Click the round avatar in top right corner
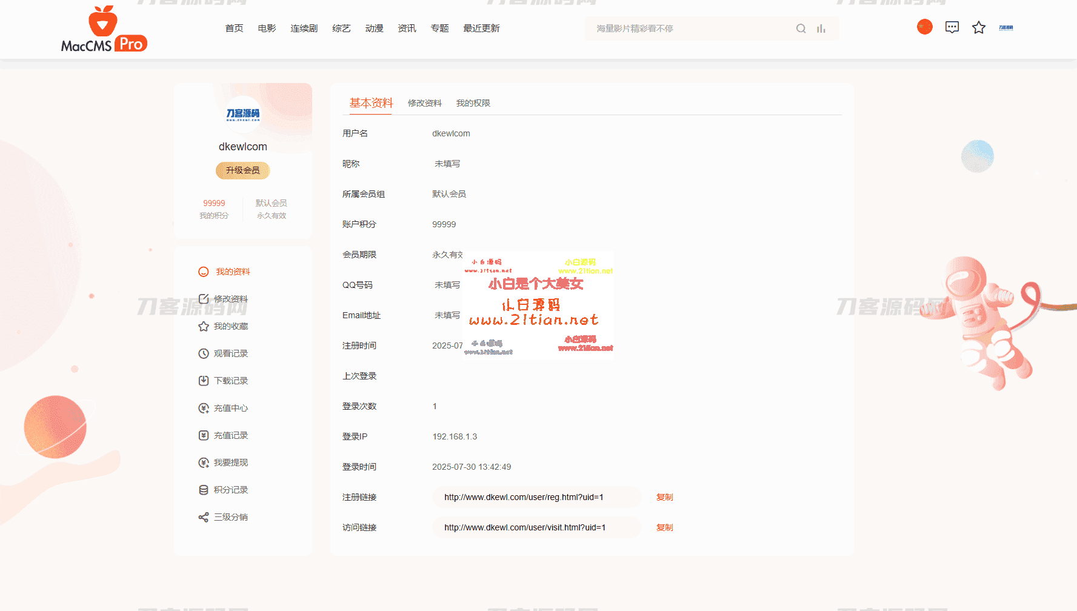The height and width of the screenshot is (611, 1077). 924,27
